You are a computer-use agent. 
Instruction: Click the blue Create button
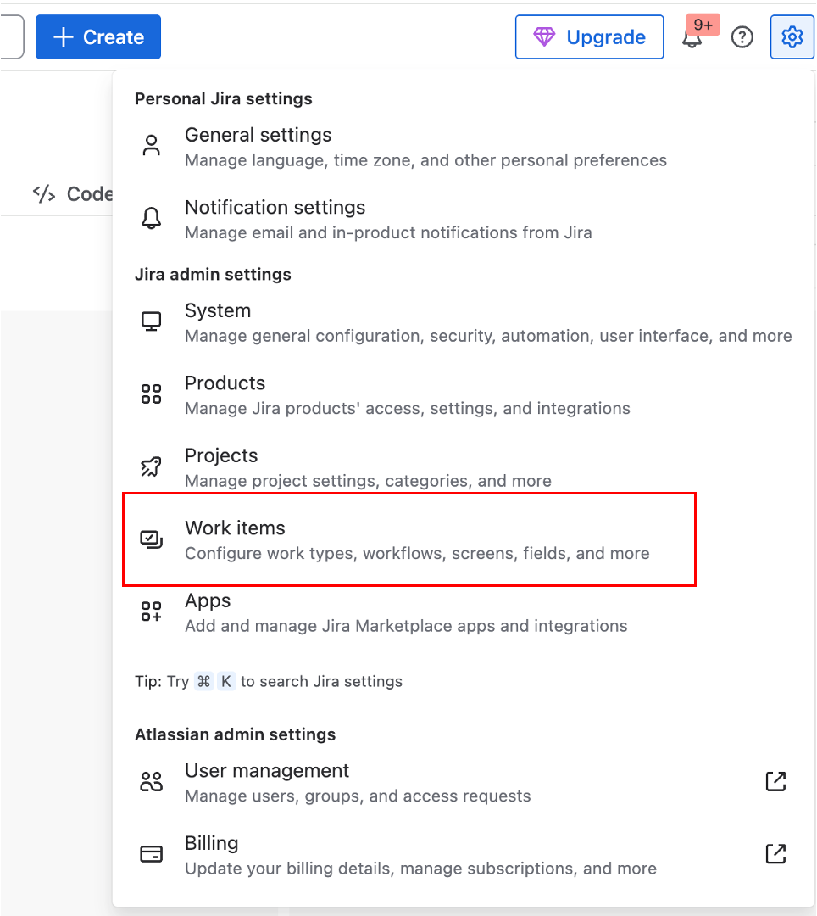(98, 37)
